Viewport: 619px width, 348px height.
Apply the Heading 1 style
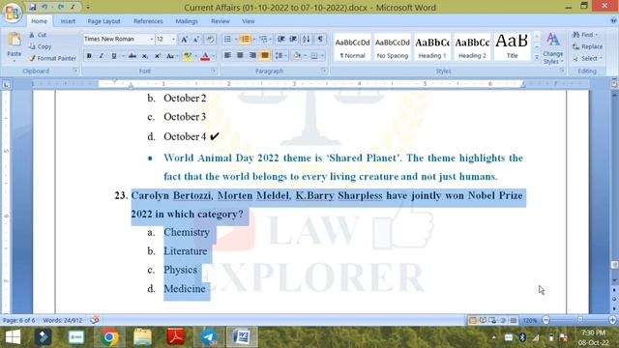(x=432, y=47)
